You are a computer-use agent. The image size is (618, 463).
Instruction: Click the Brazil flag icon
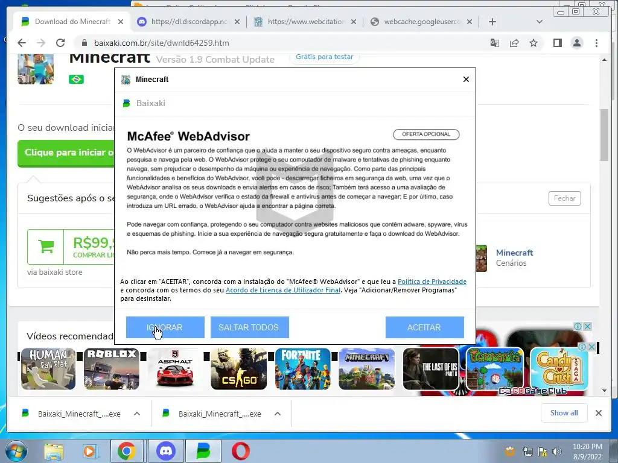[76, 79]
